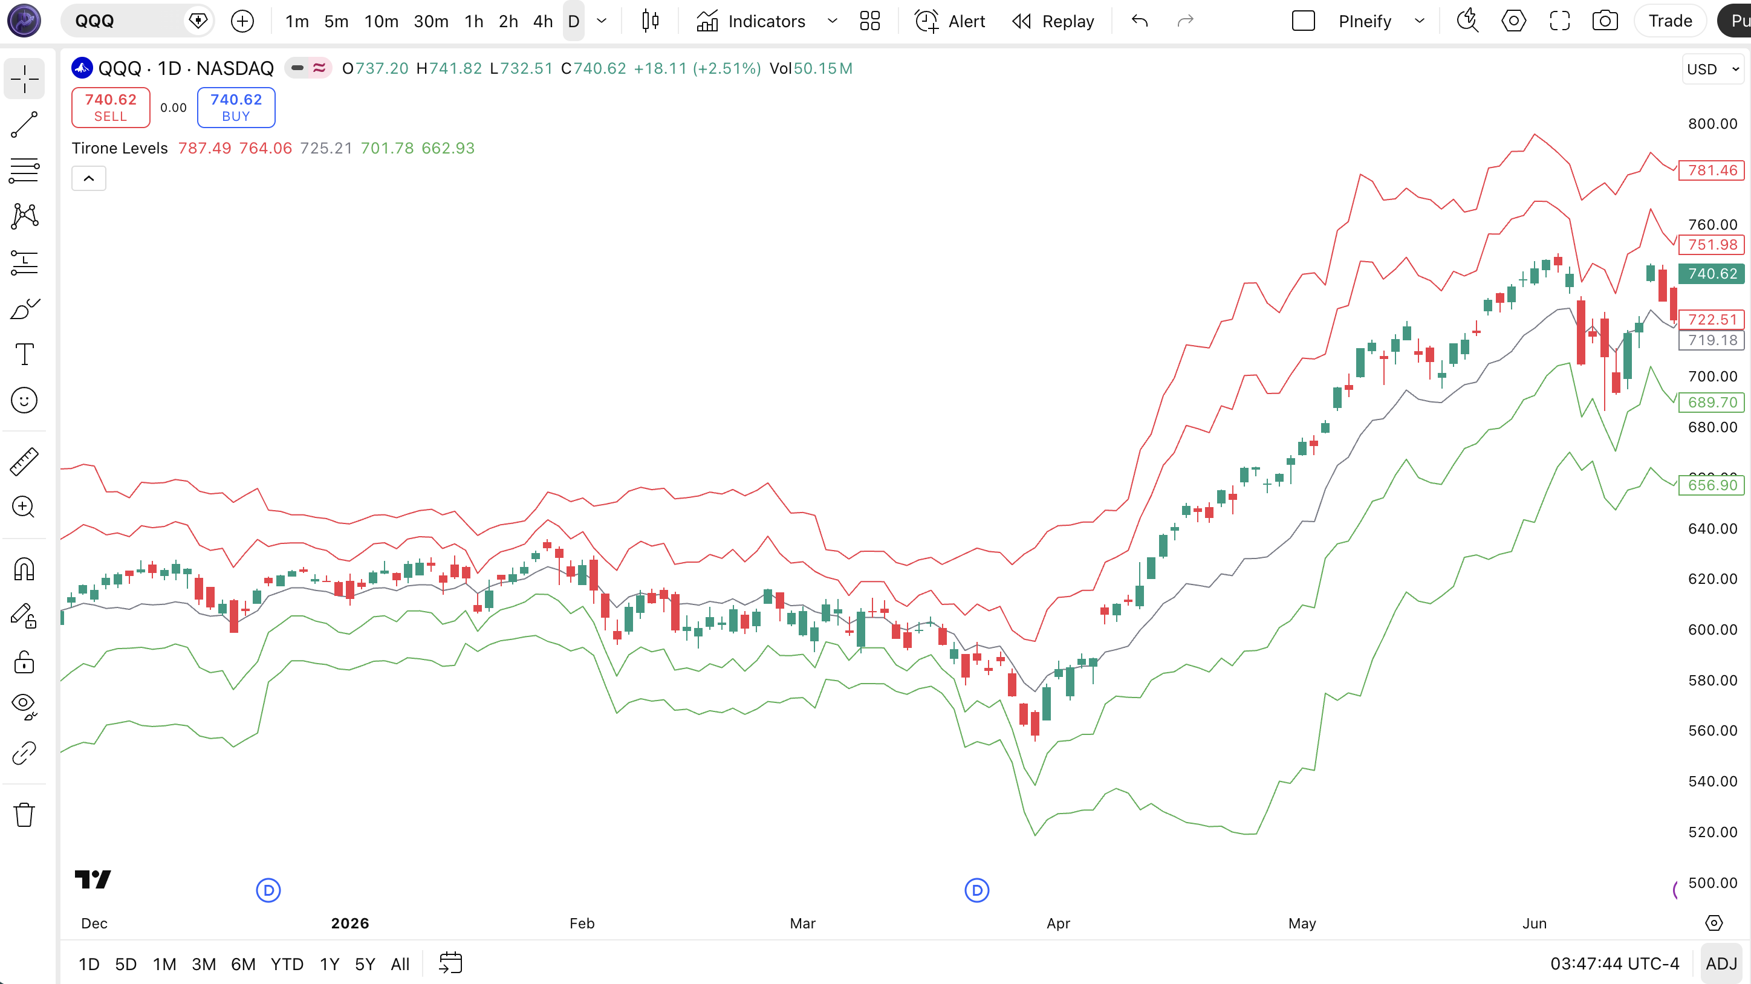Select the crosshair cursor tool
The width and height of the screenshot is (1751, 984).
(x=24, y=79)
